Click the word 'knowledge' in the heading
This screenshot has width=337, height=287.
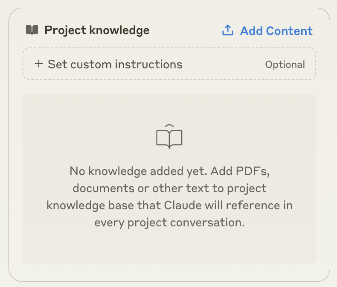[x=119, y=30]
